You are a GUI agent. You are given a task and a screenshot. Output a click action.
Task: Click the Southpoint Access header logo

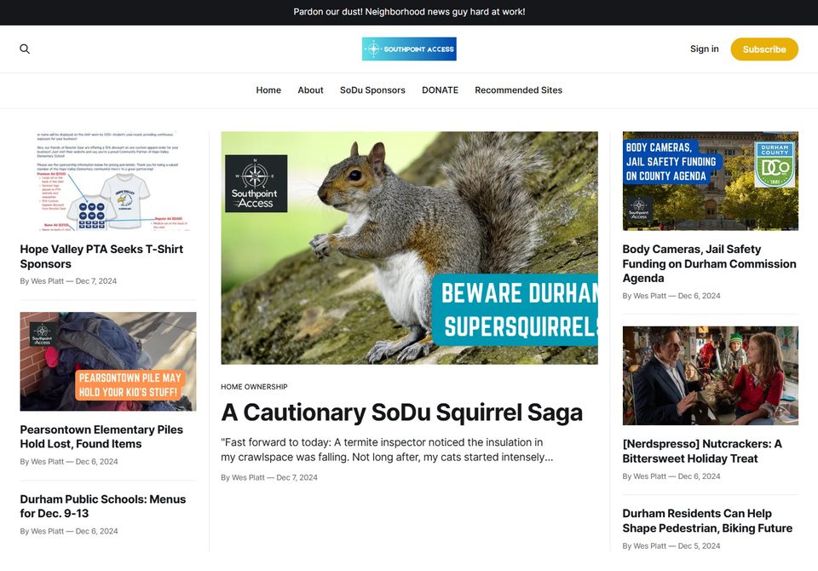point(409,49)
